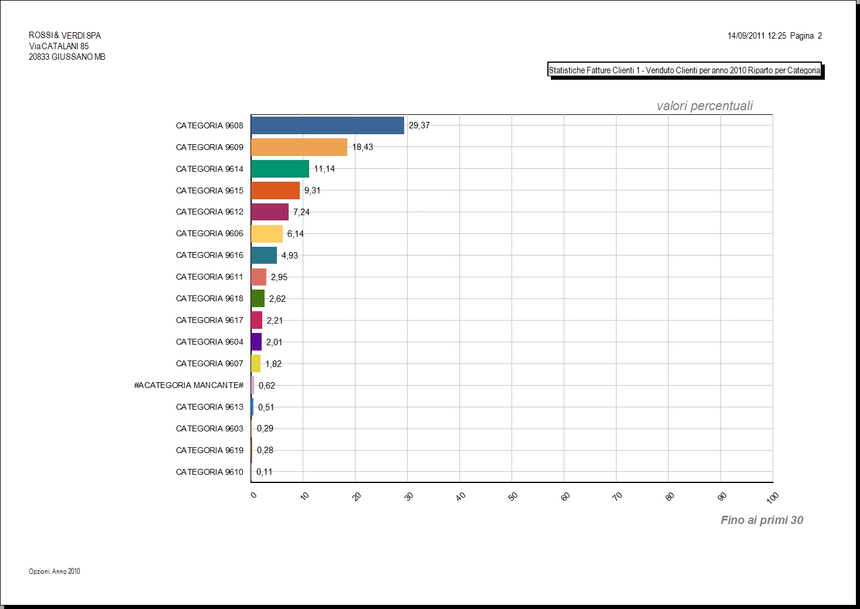860x609 pixels.
Task: Click the purple CATEGORIA 9604 bar
Action: pos(256,342)
